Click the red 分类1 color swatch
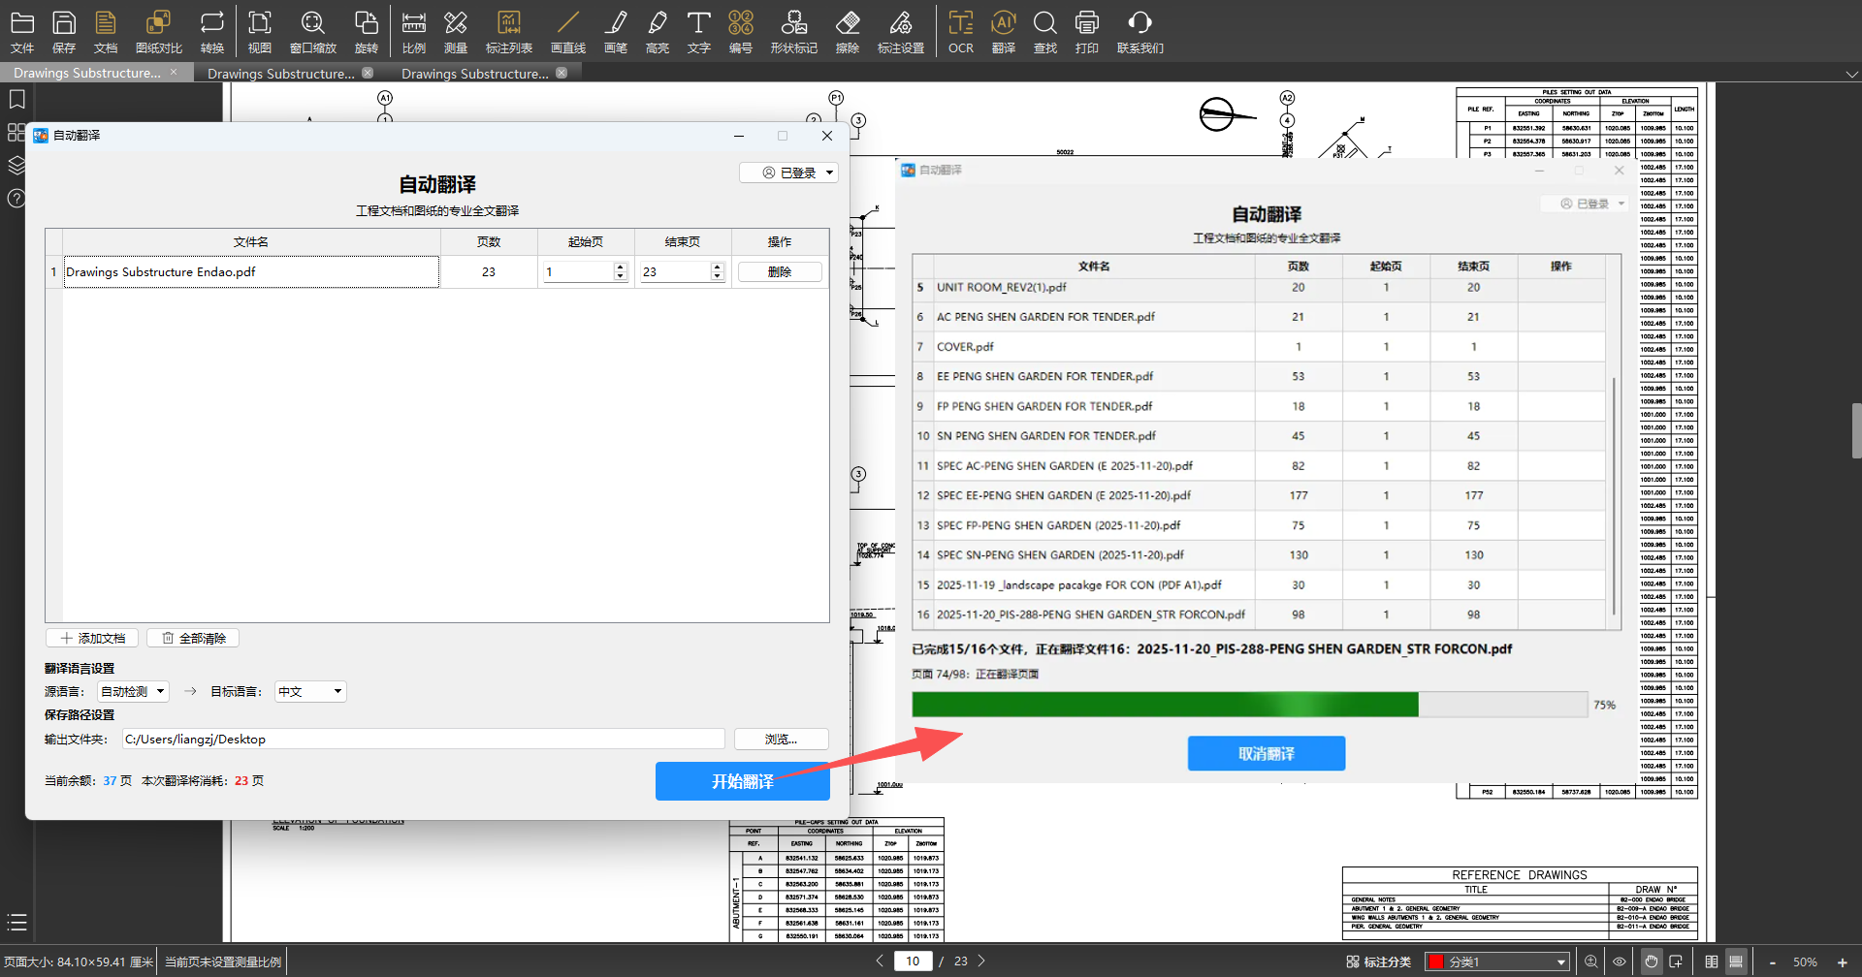Viewport: 1862px width, 977px height. (x=1436, y=961)
